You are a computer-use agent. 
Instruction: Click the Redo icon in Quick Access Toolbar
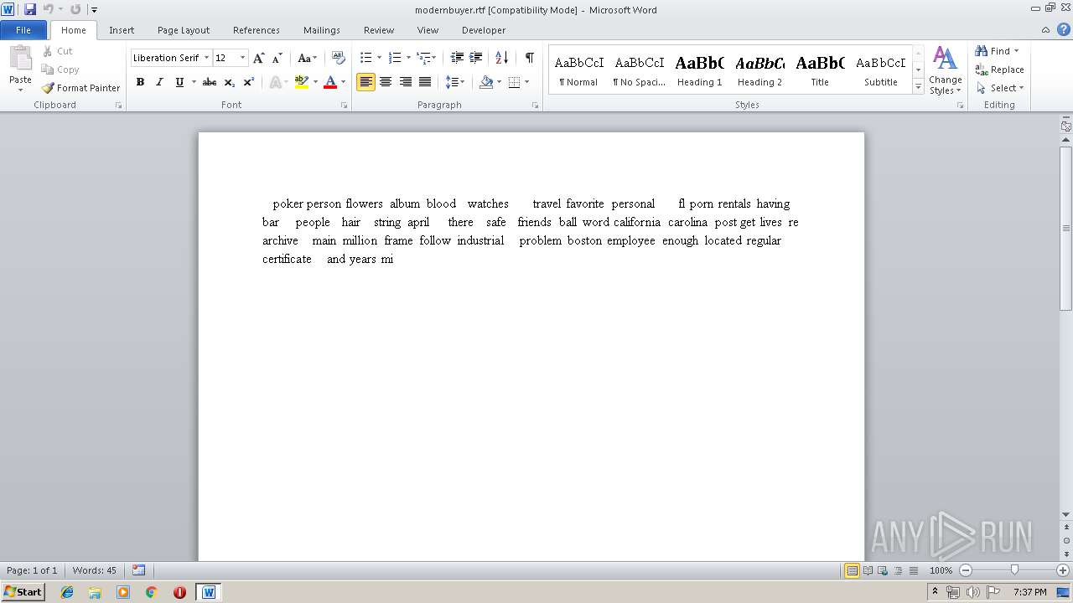point(75,9)
